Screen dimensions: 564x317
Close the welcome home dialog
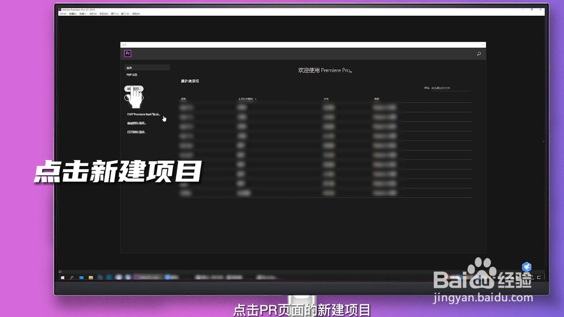[483, 45]
